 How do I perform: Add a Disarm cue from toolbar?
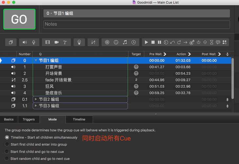coord(205,42)
